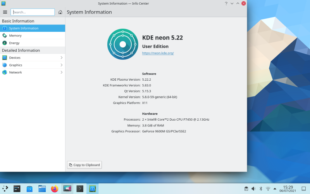Screen dimensions: 310x194
Task: Click the KDE Frameworks Version 5.83.0 text
Action: click(x=146, y=85)
